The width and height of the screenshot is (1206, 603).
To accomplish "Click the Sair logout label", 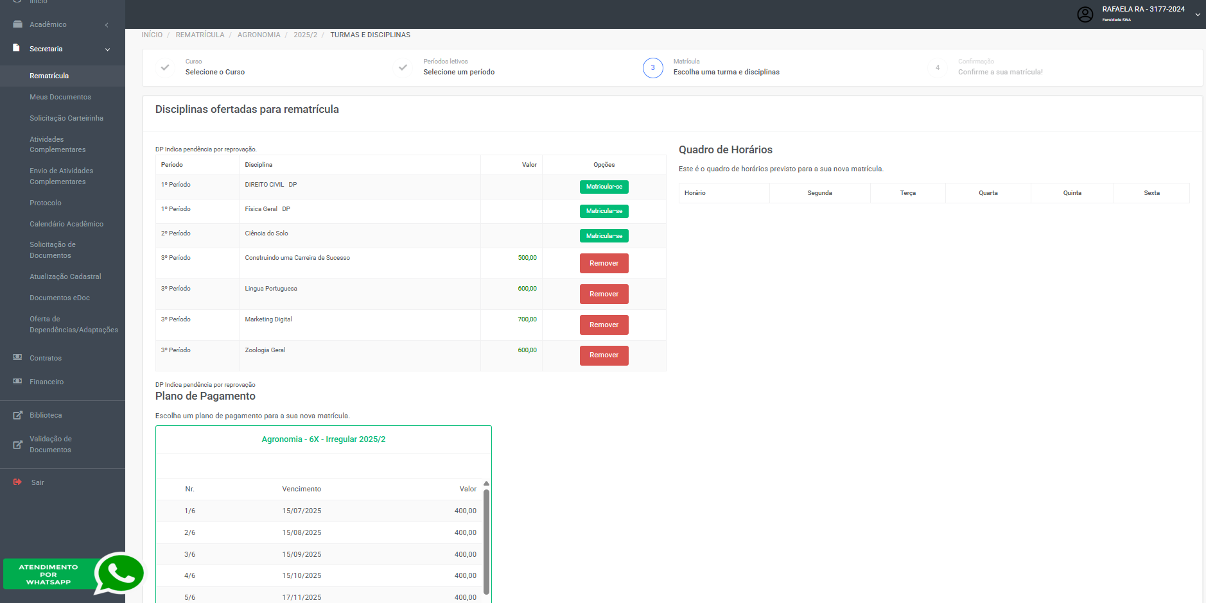I will click(38, 482).
